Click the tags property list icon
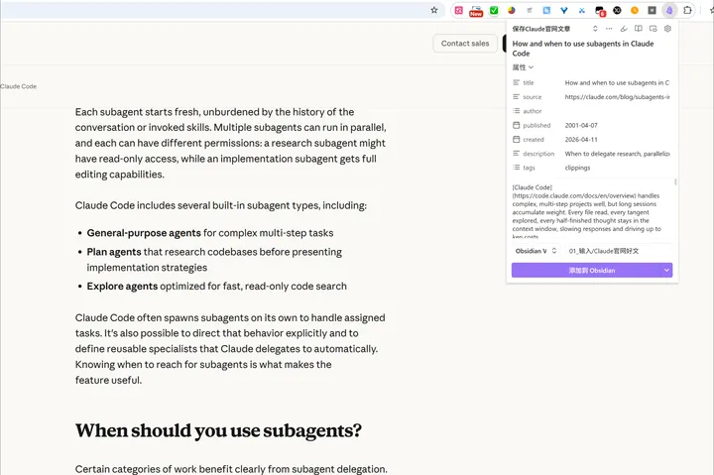Image resolution: width=714 pixels, height=475 pixels. point(516,168)
